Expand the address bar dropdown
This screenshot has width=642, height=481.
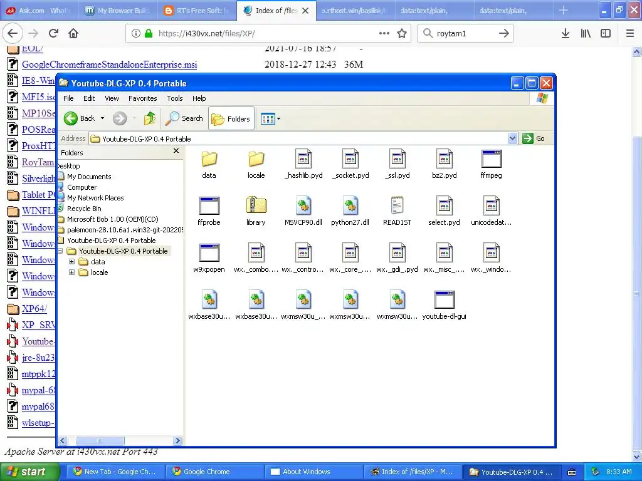(512, 138)
